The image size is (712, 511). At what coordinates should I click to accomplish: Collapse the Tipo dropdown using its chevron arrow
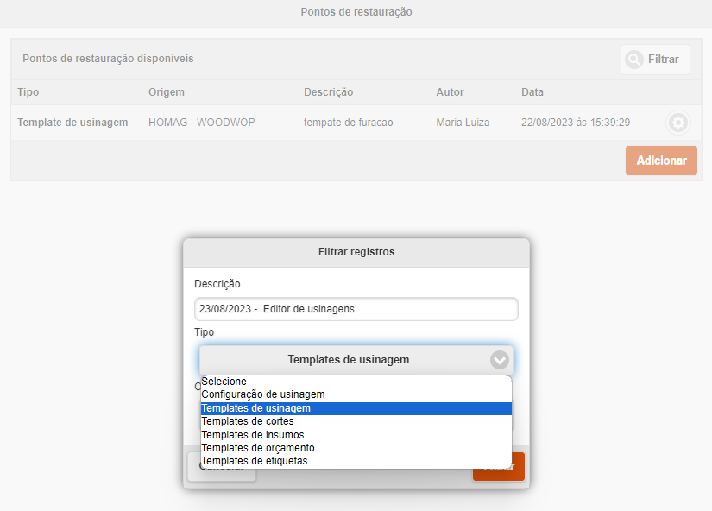tap(499, 360)
